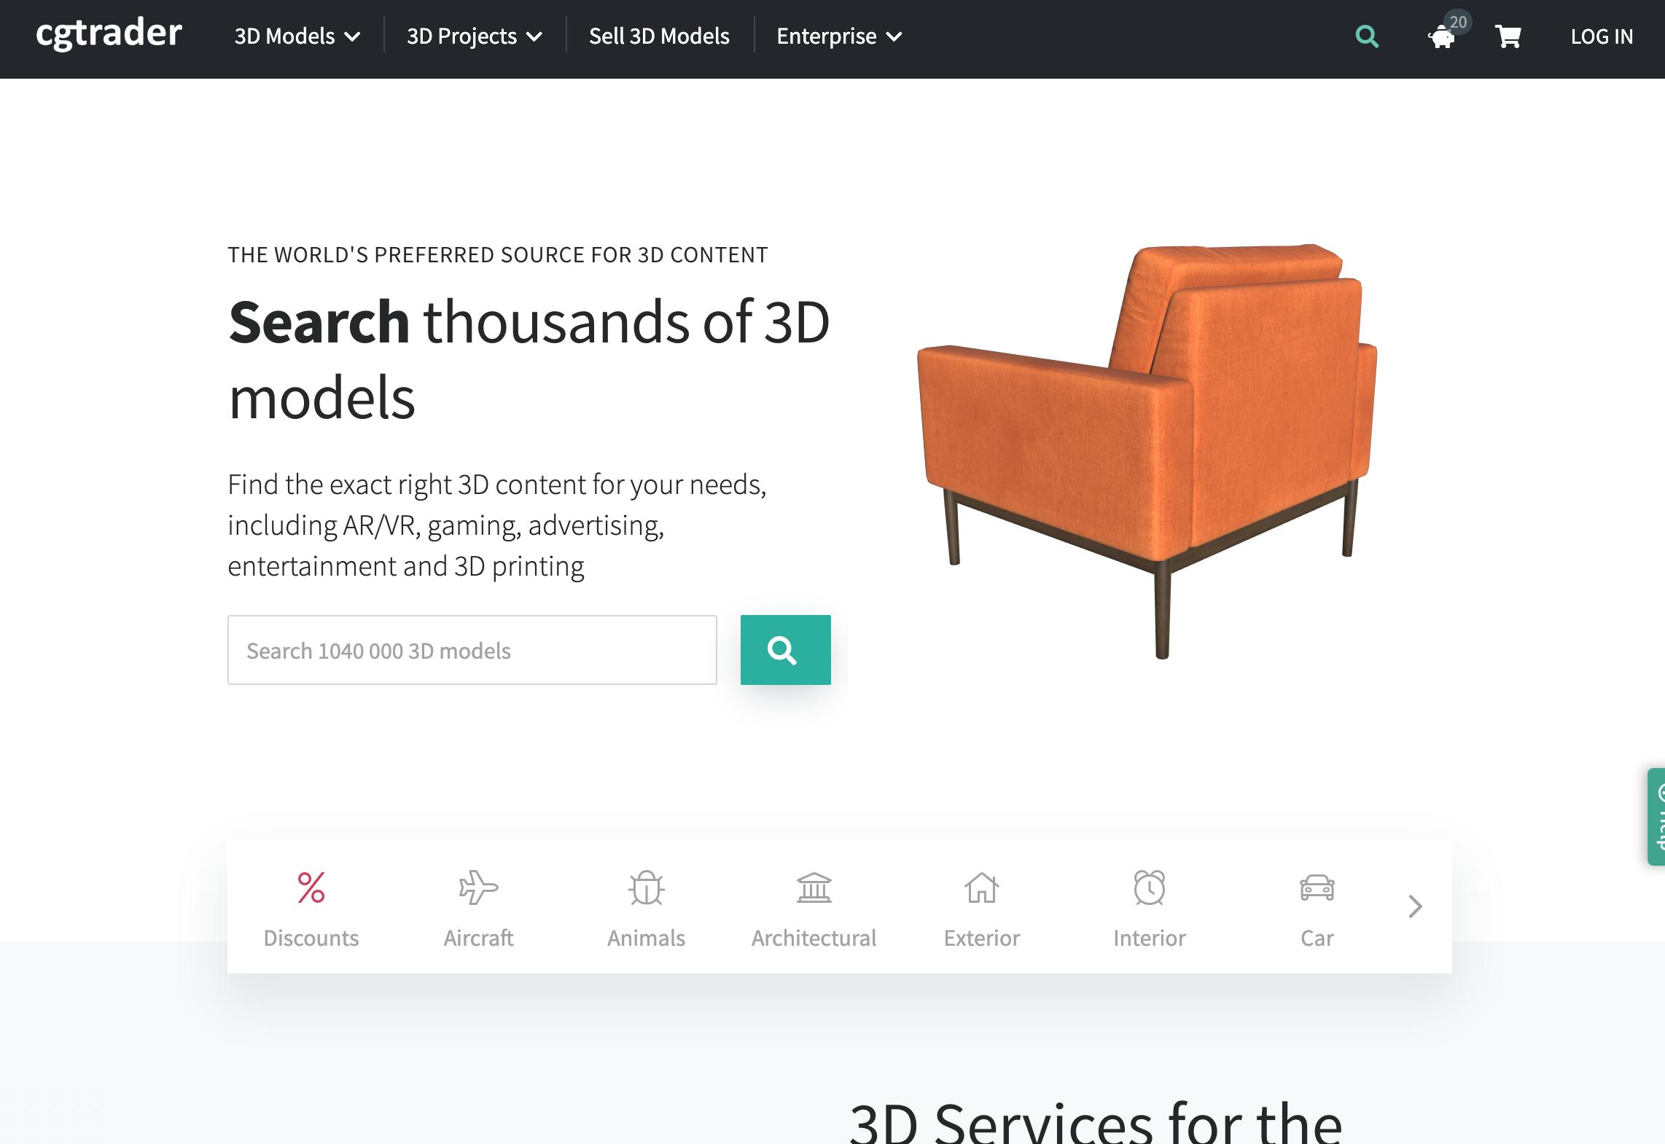Click the right arrow to scroll categories
This screenshot has width=1665, height=1144.
click(x=1414, y=906)
